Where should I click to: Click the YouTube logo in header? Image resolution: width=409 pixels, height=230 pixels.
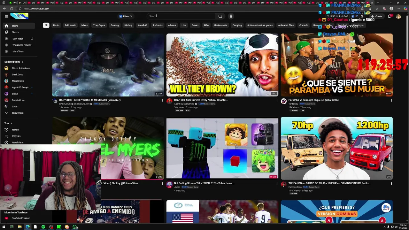(19, 16)
